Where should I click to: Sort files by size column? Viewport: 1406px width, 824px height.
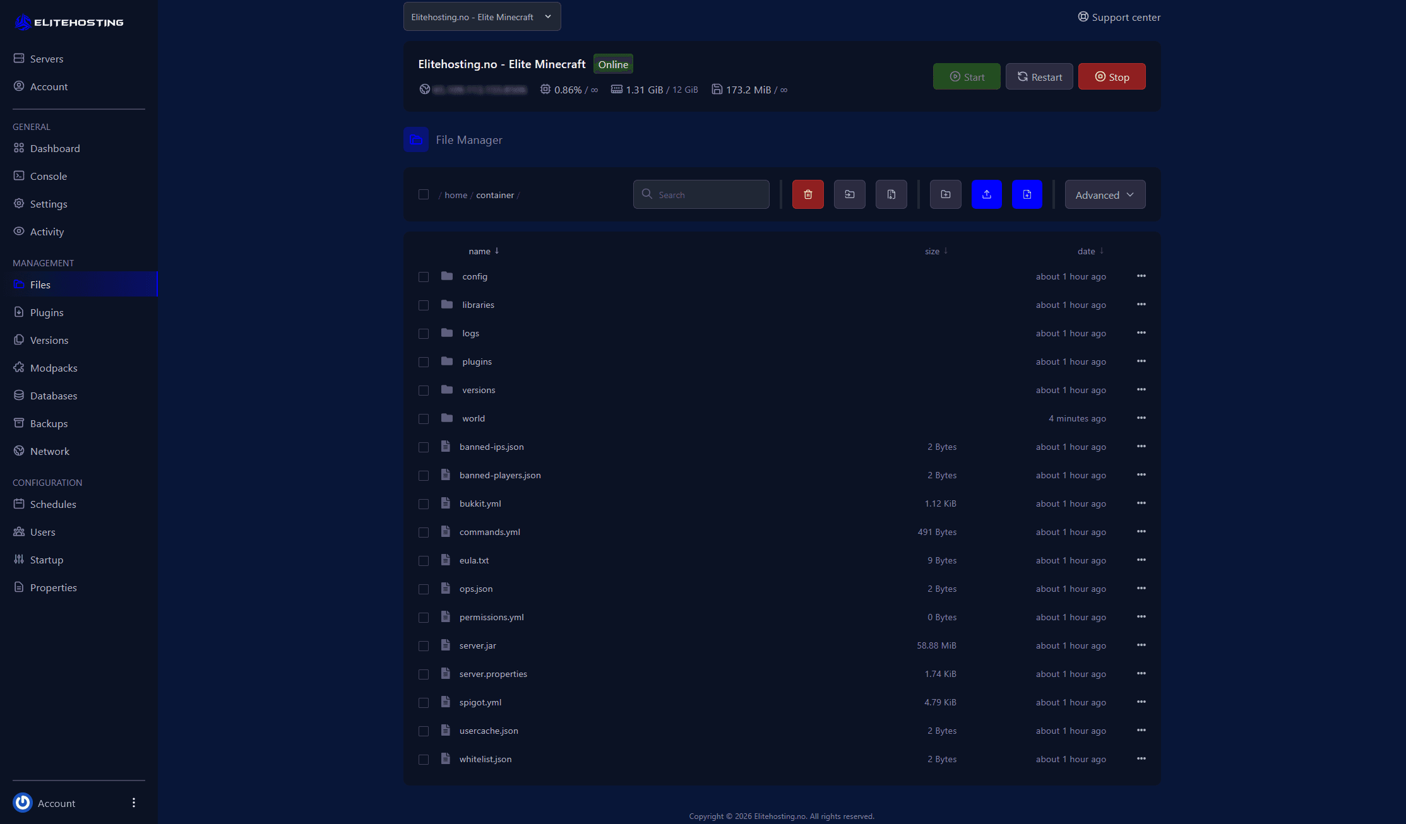[936, 251]
